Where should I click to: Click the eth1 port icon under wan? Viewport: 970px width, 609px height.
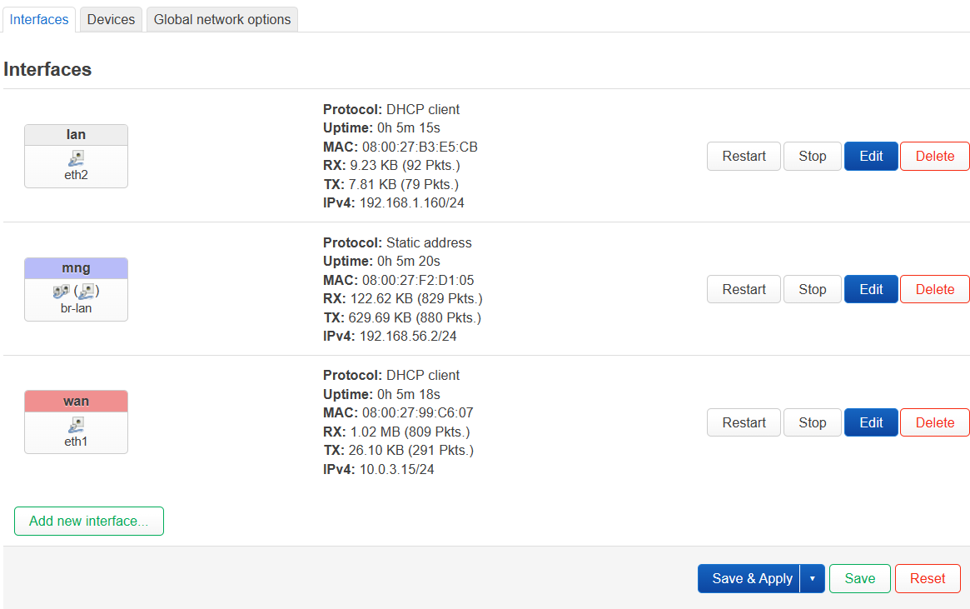[x=76, y=424]
